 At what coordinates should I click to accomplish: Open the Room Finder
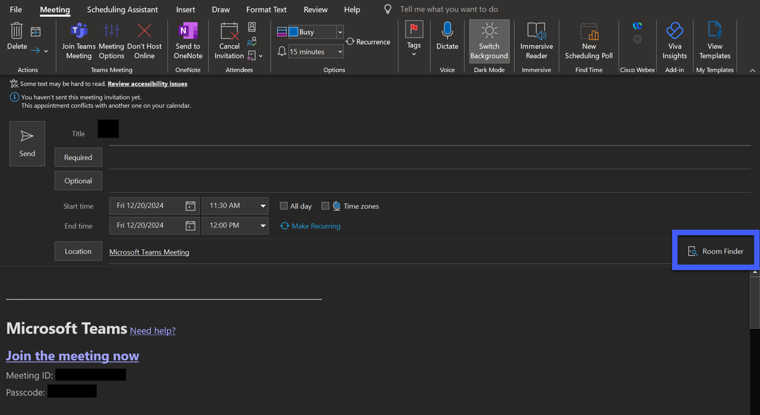tap(715, 251)
